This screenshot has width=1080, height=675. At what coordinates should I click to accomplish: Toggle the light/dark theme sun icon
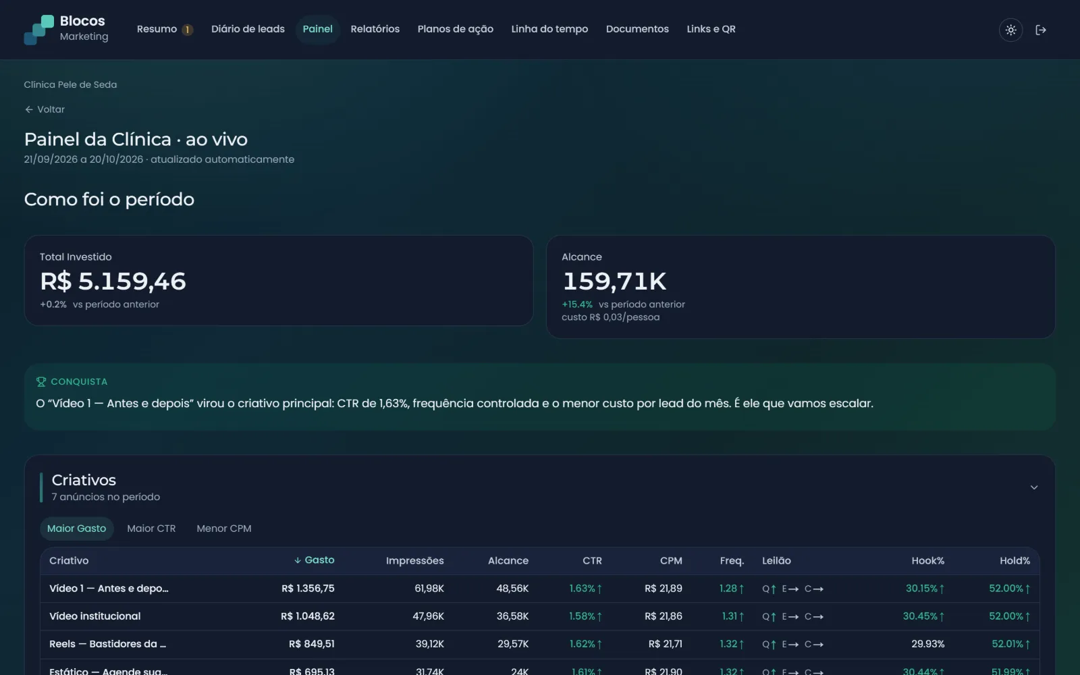click(1010, 30)
